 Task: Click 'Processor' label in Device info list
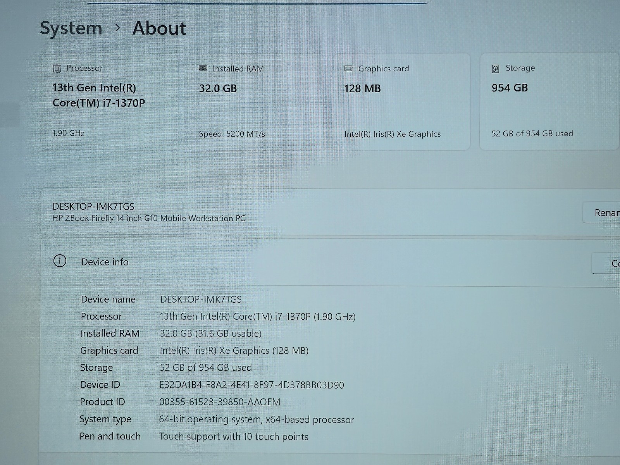tap(101, 316)
